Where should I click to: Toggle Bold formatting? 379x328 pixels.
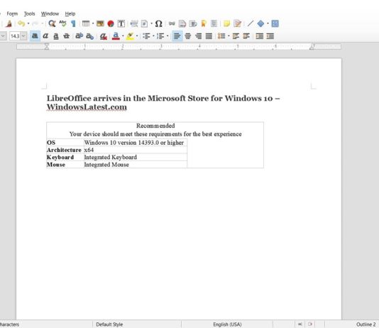click(x=35, y=36)
